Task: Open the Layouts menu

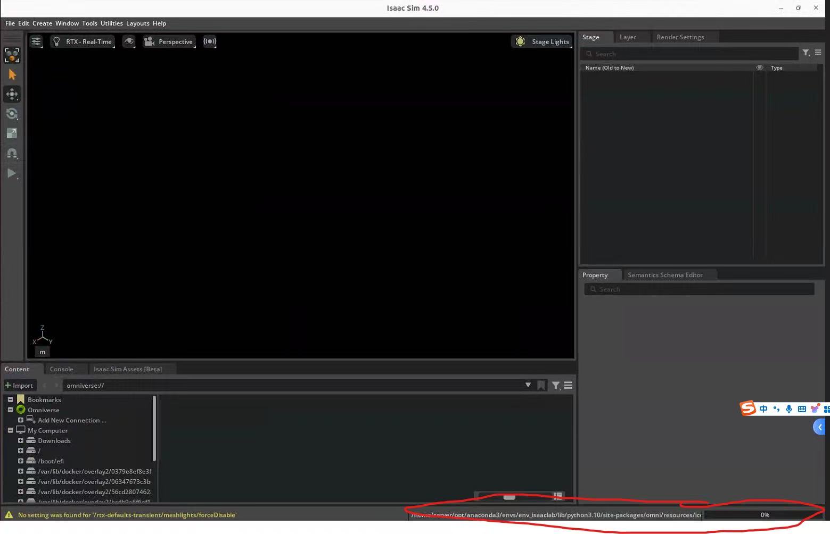Action: coord(138,23)
